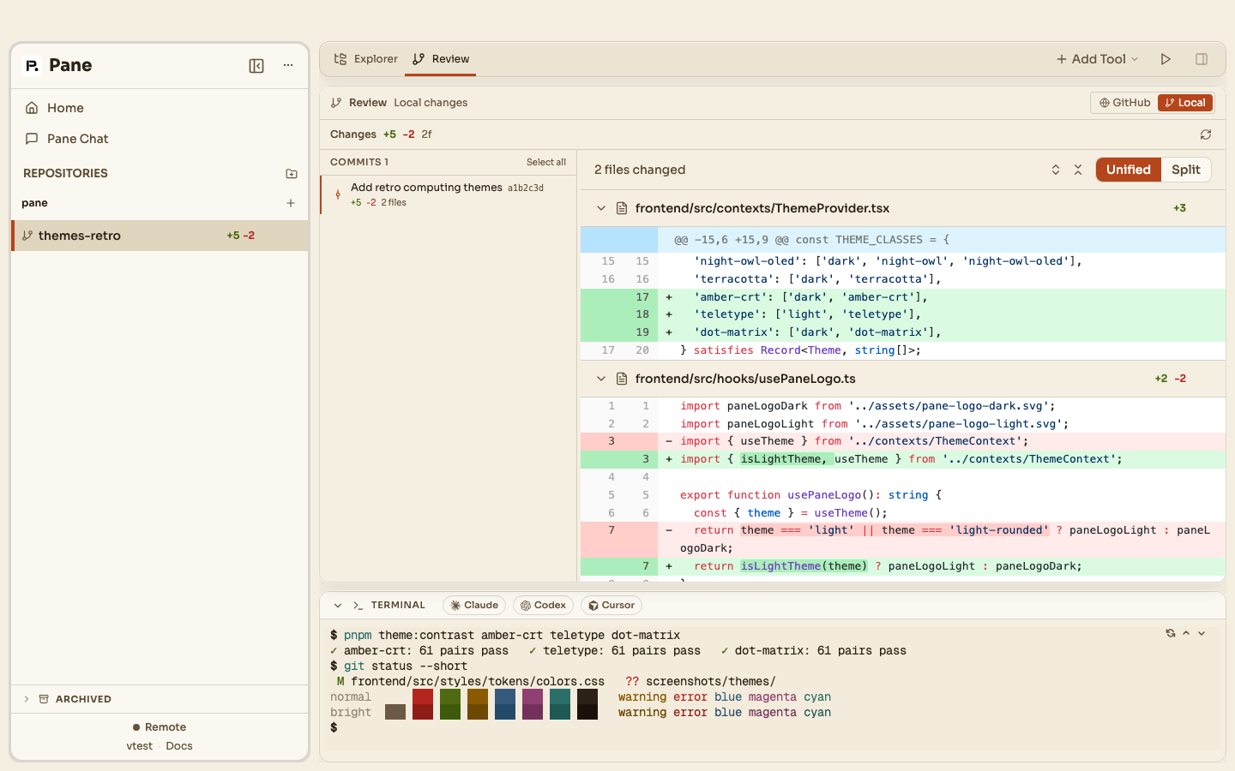This screenshot has height=771, width=1235.
Task: Collapse the sidebar with the panel icon
Action: pyautogui.click(x=256, y=66)
